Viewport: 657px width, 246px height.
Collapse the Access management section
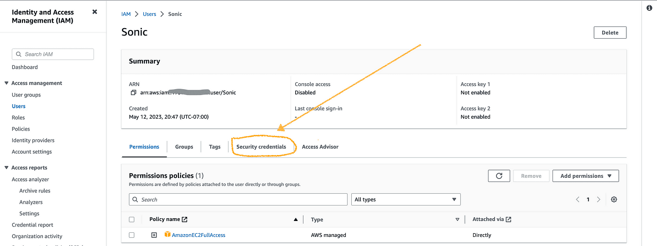pos(6,83)
